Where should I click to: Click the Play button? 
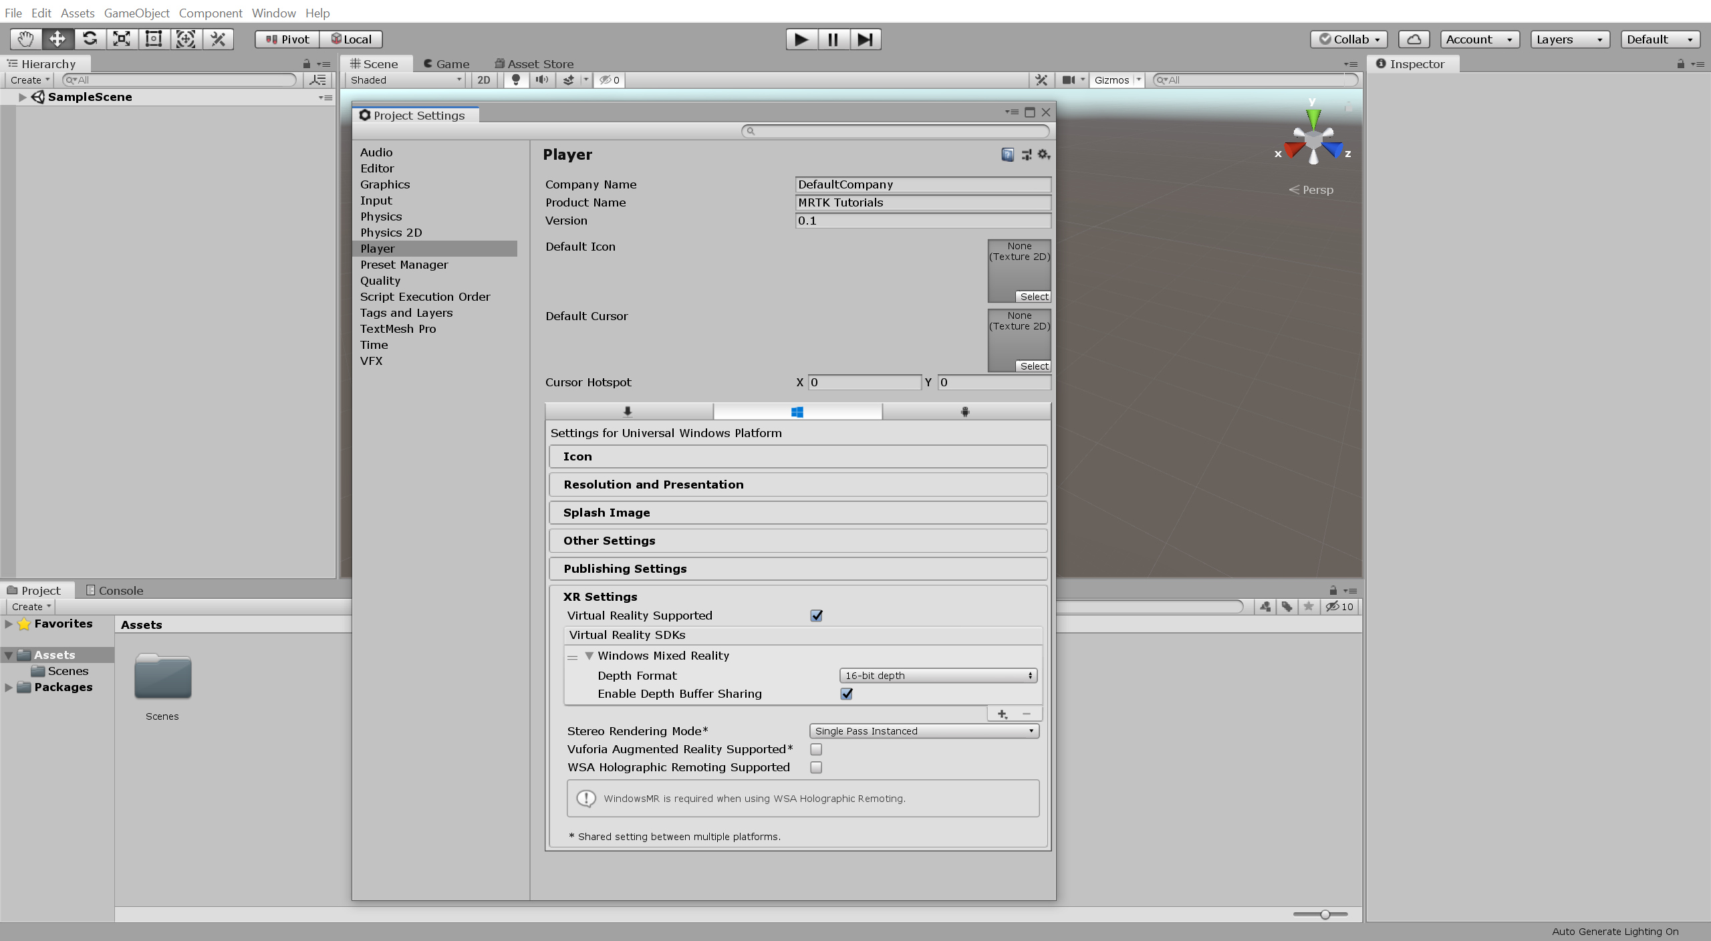[x=801, y=39]
